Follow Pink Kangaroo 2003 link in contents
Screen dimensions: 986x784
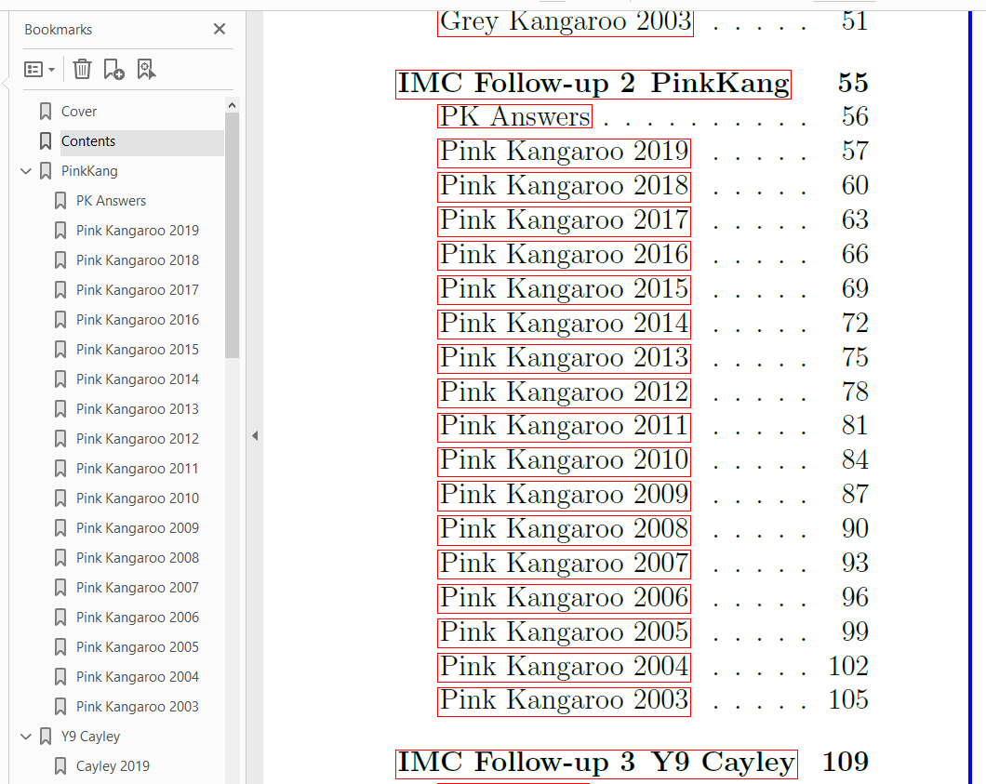click(x=564, y=702)
